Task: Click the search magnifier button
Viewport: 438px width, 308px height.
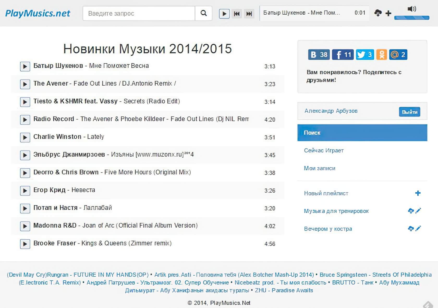Action: [x=204, y=13]
